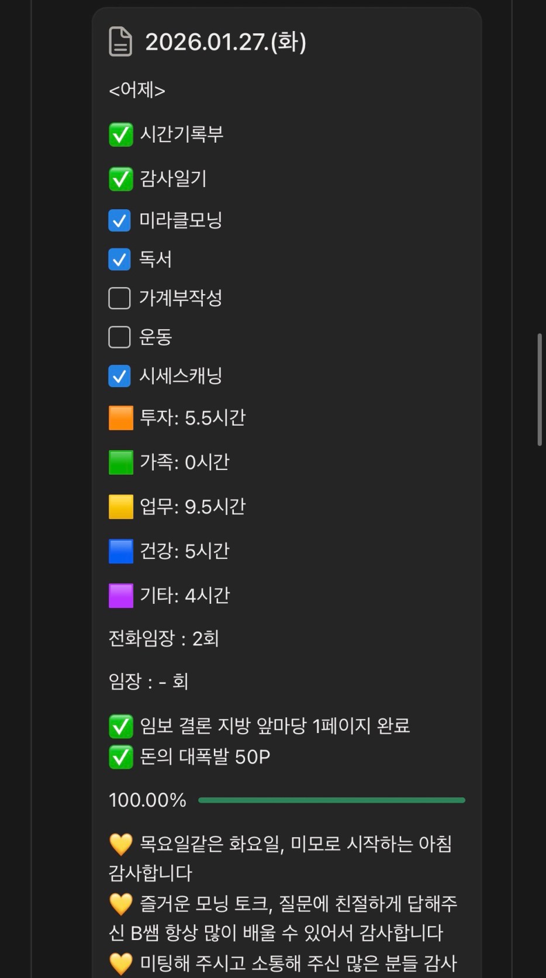Click the vertical scrollbar thumb on the right
The height and width of the screenshot is (978, 546).
tap(540, 390)
